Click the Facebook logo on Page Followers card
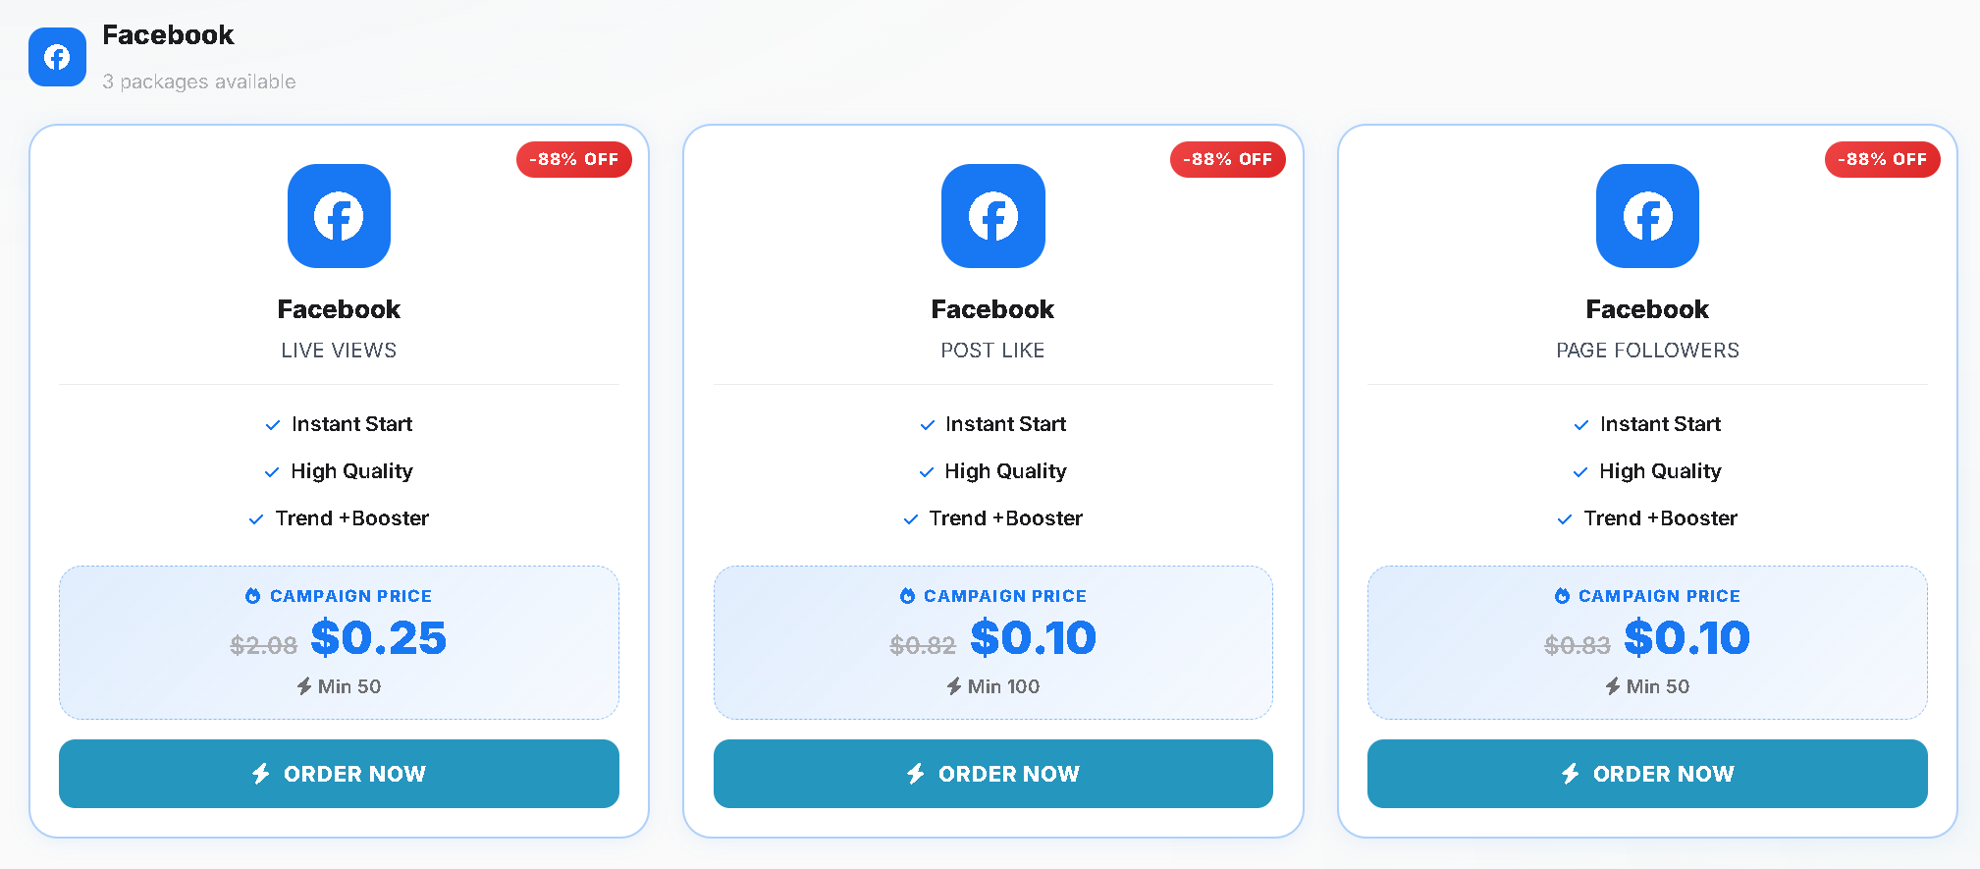Image resolution: width=1980 pixels, height=869 pixels. (1647, 216)
